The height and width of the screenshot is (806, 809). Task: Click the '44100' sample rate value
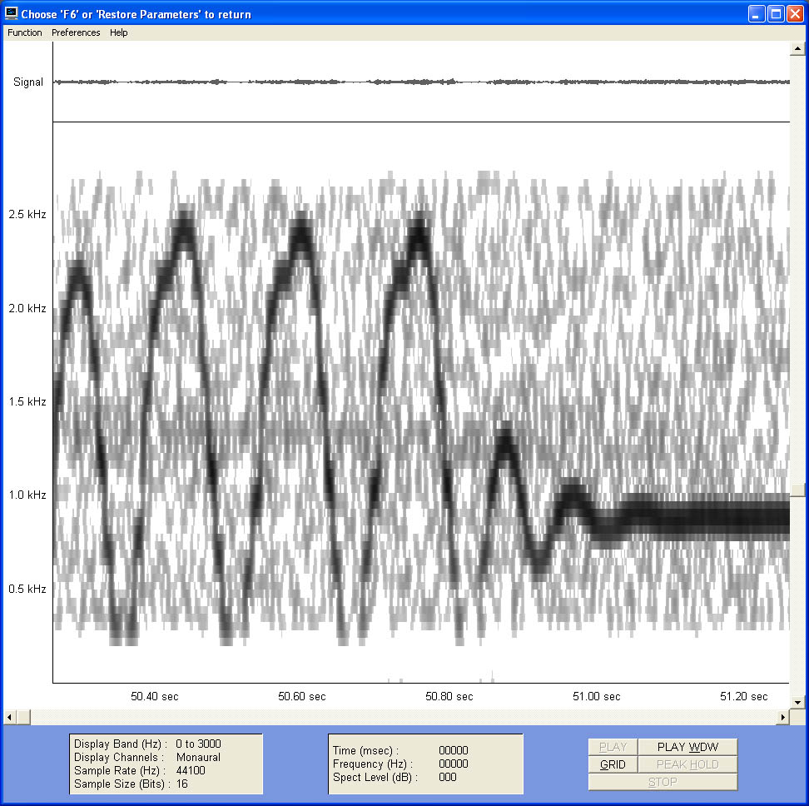(x=191, y=770)
